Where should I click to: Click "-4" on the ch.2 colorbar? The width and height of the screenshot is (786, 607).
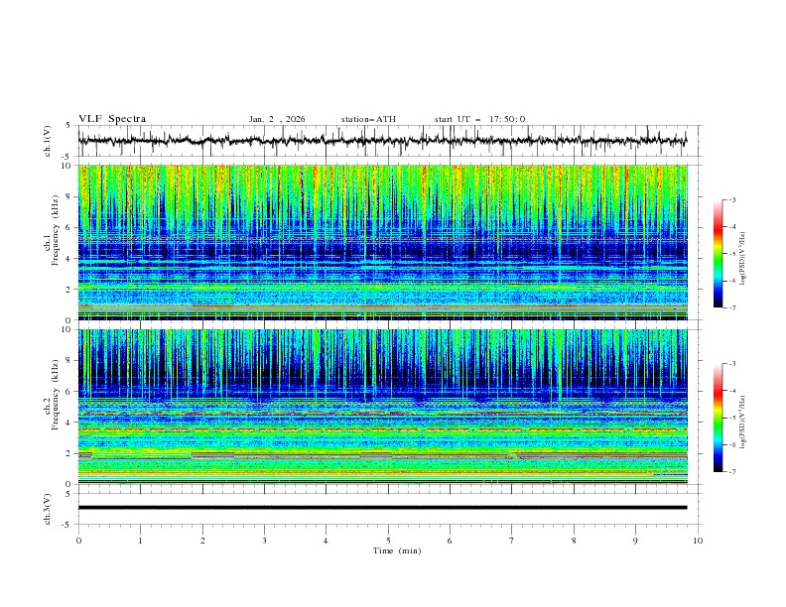pyautogui.click(x=731, y=391)
